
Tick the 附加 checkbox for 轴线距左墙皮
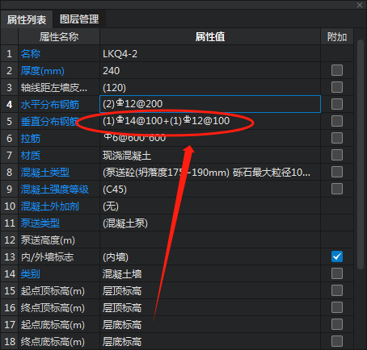(337, 87)
